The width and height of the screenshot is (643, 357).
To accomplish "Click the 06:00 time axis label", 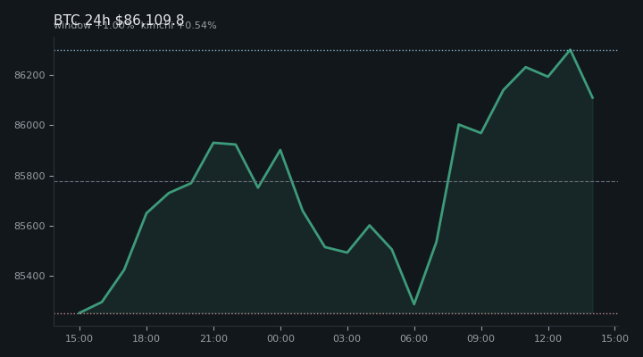I will tap(414, 338).
